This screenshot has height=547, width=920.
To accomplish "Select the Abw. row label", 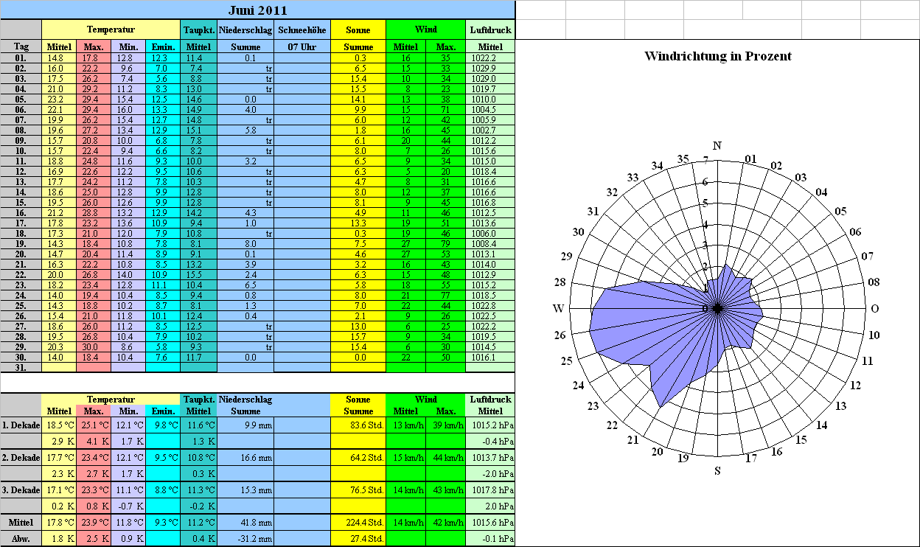I will [21, 538].
